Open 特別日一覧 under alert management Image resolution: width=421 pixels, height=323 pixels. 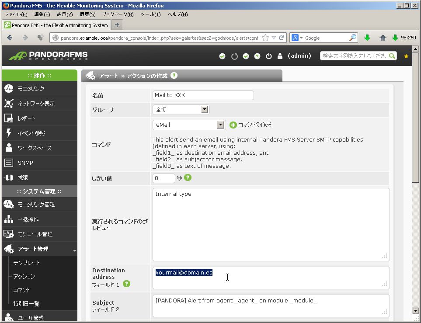[26, 303]
